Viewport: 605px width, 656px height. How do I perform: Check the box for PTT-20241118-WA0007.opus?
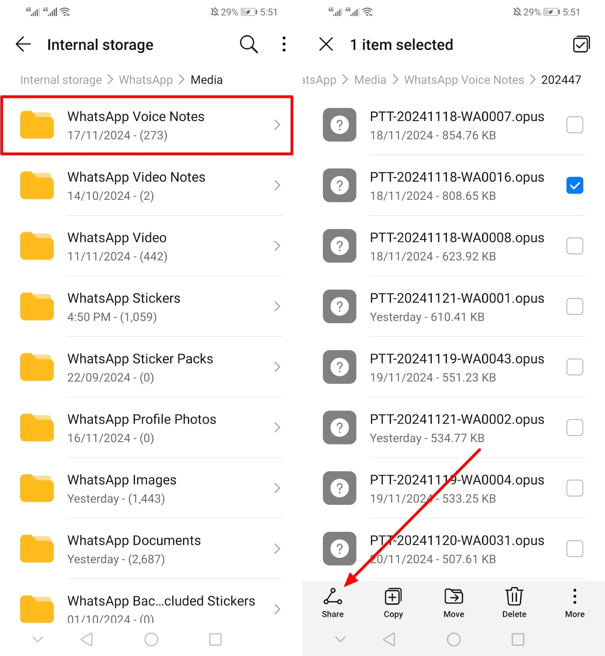pyautogui.click(x=575, y=125)
